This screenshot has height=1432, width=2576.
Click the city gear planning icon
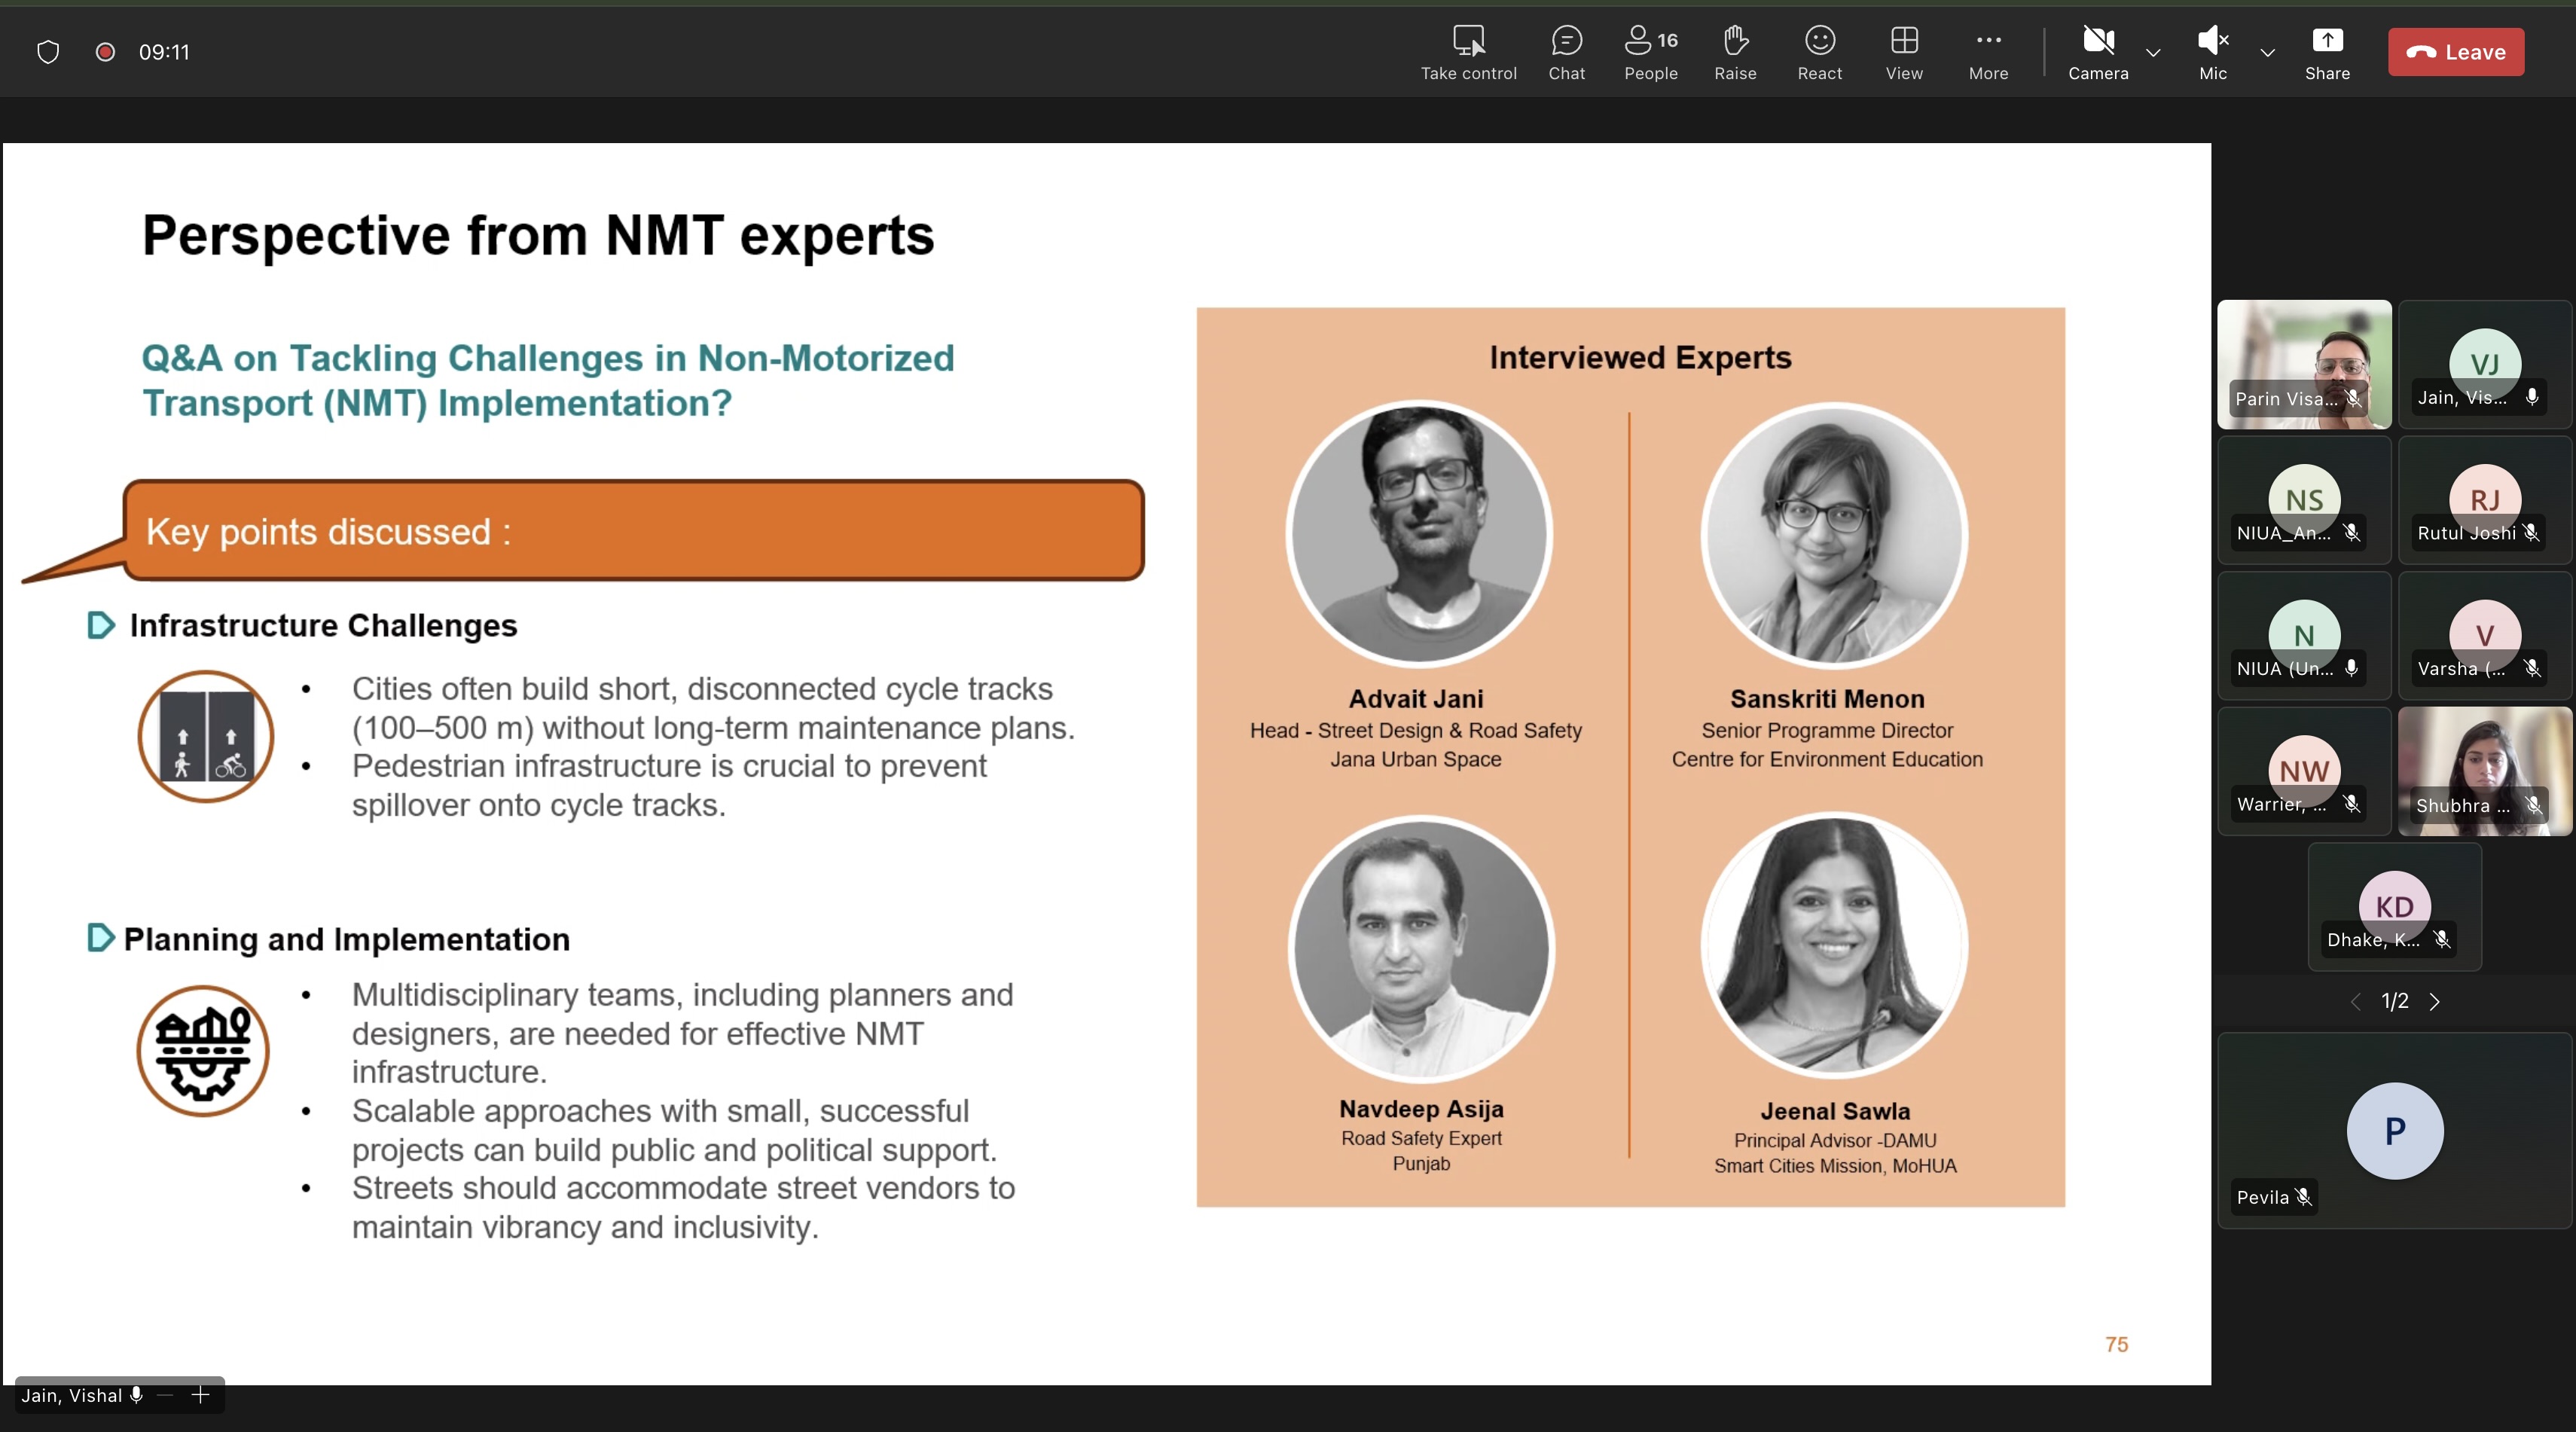203,1050
